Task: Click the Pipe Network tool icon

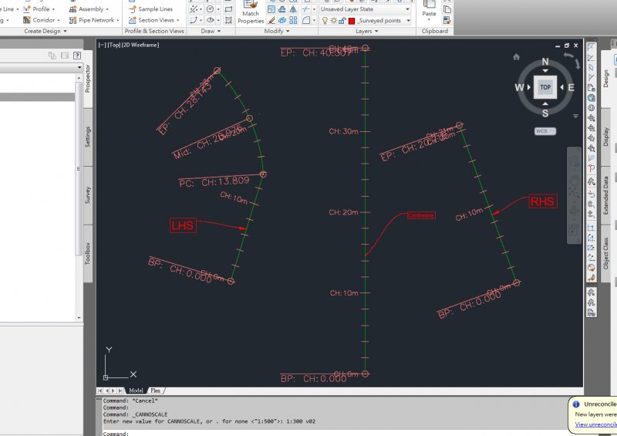Action: (x=72, y=20)
